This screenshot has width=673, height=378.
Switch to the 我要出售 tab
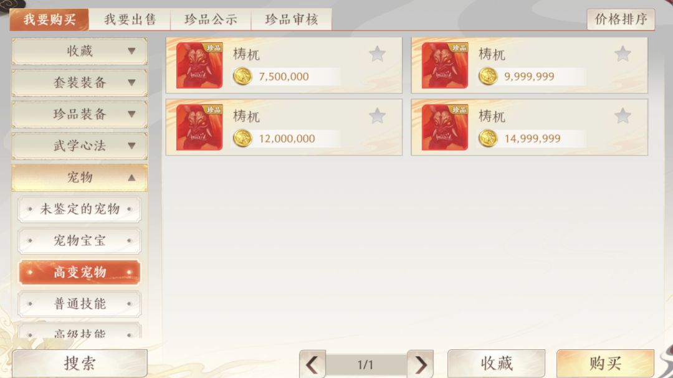[x=130, y=19]
